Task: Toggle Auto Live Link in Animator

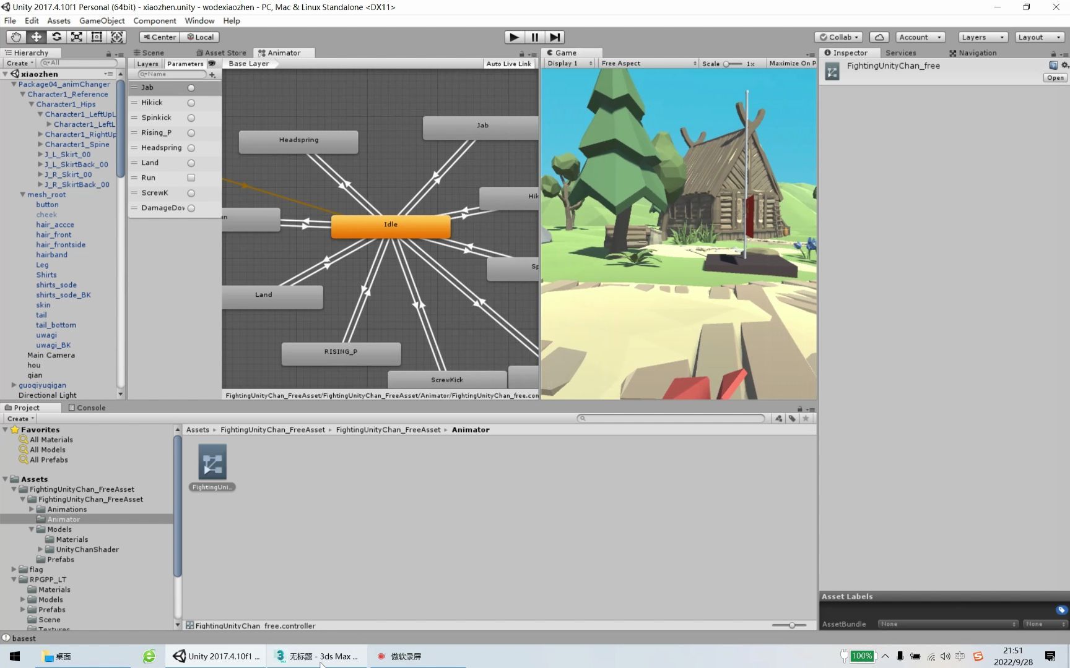Action: point(509,63)
